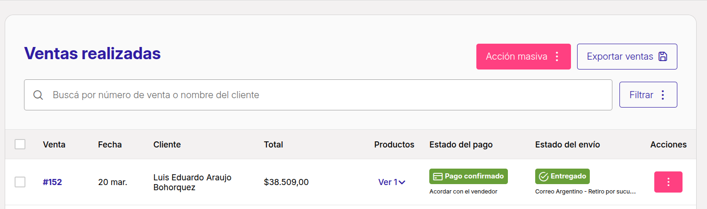Click the Fecha column header
Screen dimensions: 707x209
coord(110,145)
